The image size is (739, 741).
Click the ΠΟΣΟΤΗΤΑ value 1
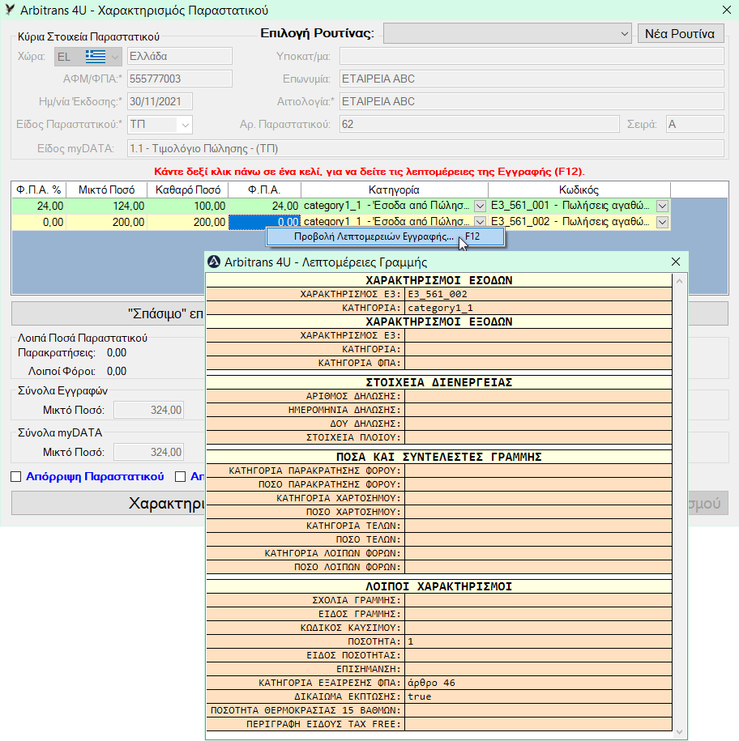tap(538, 641)
